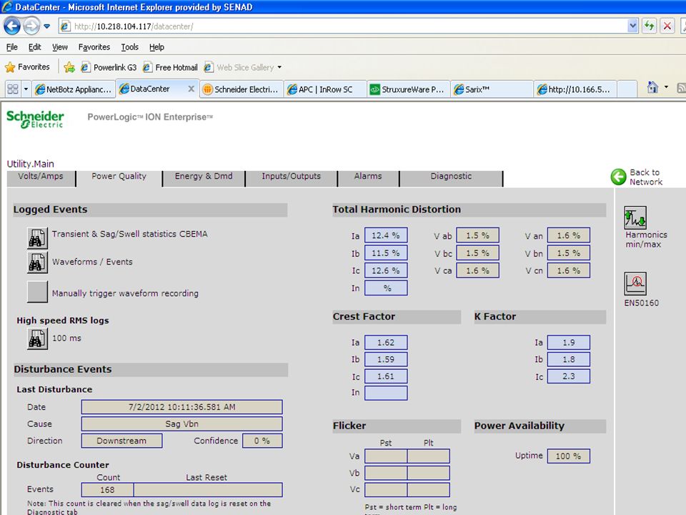
Task: Click the Ic THD value 12.6 %
Action: pyautogui.click(x=386, y=270)
